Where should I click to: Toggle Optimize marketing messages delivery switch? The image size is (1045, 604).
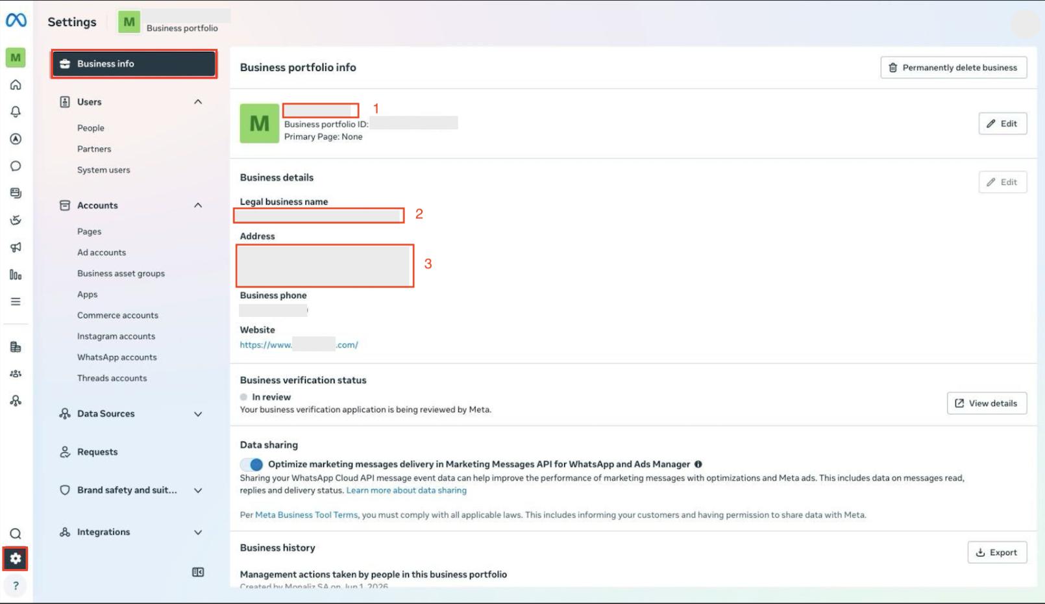click(x=251, y=464)
